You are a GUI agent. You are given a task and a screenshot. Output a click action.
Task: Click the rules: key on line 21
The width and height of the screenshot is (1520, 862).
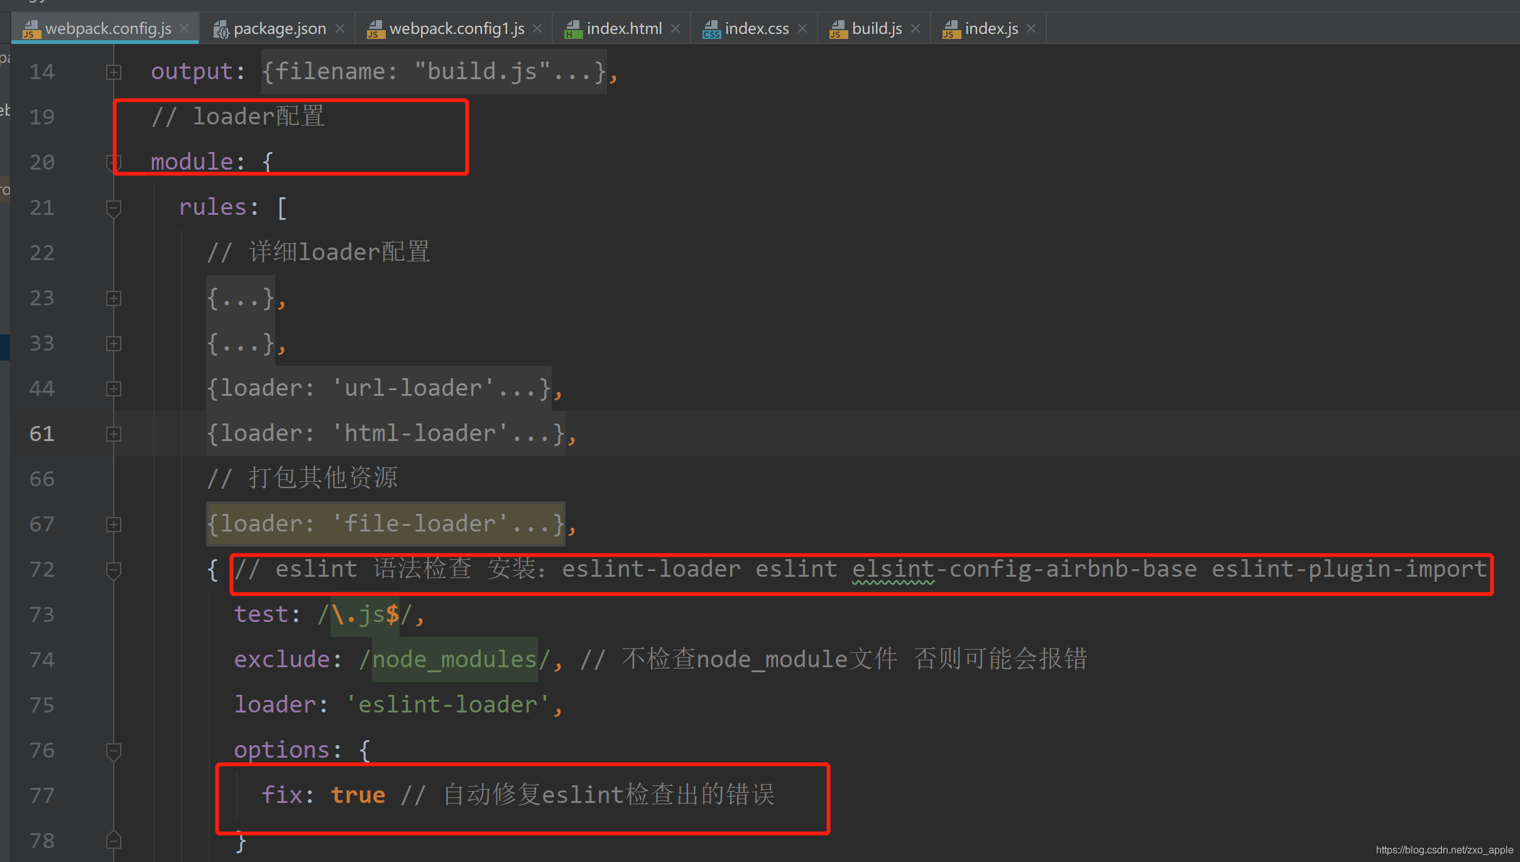click(x=219, y=207)
